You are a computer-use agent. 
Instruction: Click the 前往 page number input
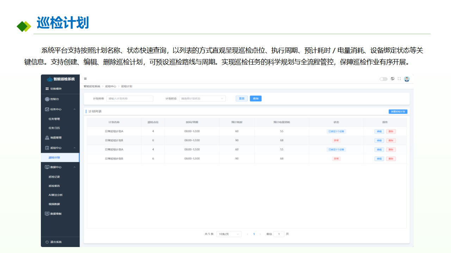[279, 234]
